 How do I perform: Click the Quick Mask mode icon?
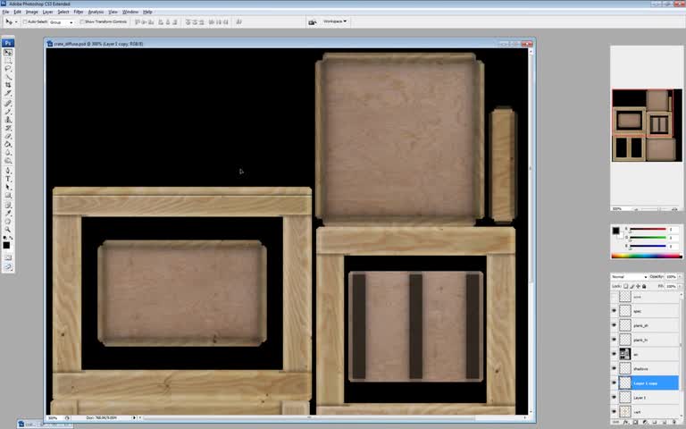click(8, 257)
